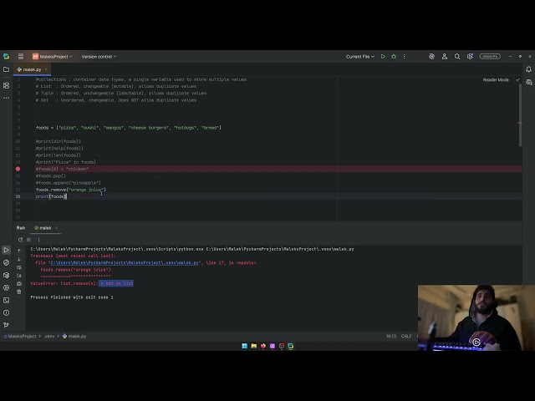Open the Services tool window icon
535x401 pixels.
(x=6, y=287)
